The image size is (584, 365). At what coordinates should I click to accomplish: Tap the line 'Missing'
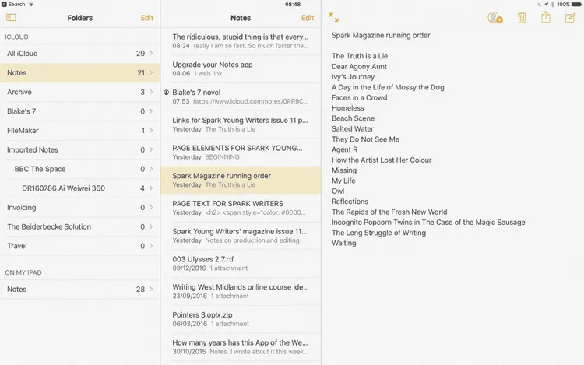pyautogui.click(x=343, y=170)
